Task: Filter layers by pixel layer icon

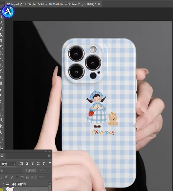Action: click(21, 164)
